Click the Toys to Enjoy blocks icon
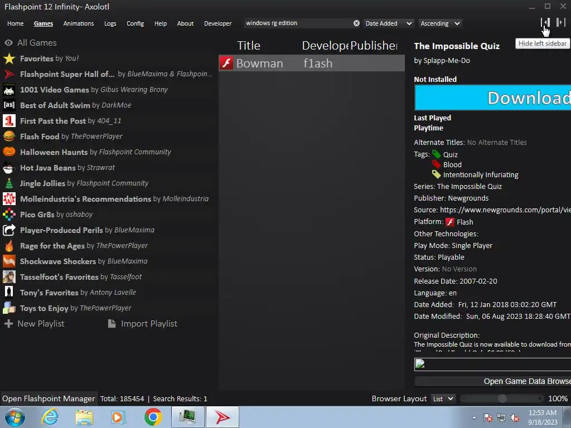Image resolution: width=571 pixels, height=428 pixels. (x=9, y=308)
